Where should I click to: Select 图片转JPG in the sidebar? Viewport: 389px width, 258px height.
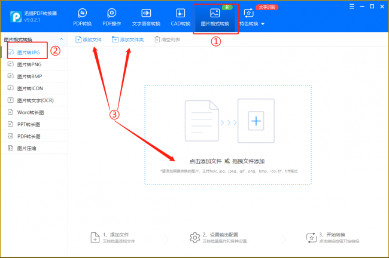34,52
